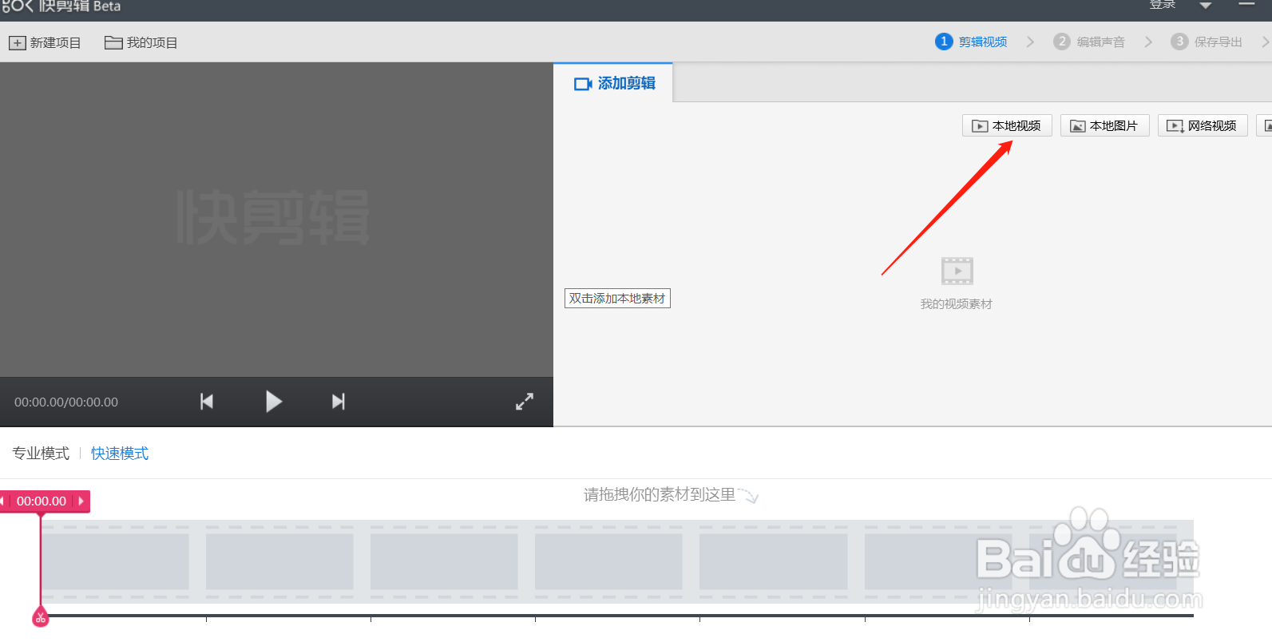Minimize the 快剪辑 window

tap(1246, 5)
